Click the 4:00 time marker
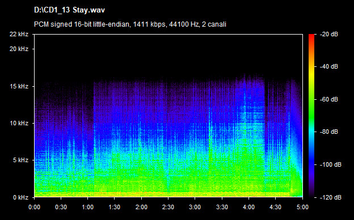The height and width of the screenshot is (220, 354). [249, 207]
